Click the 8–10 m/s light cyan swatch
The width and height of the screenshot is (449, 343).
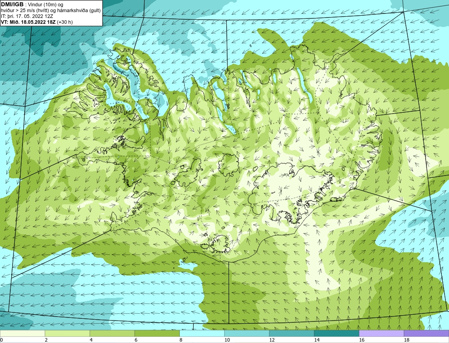click(202, 333)
